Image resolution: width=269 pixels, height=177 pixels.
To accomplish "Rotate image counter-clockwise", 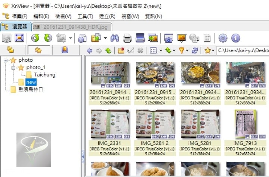I will pos(35,38).
